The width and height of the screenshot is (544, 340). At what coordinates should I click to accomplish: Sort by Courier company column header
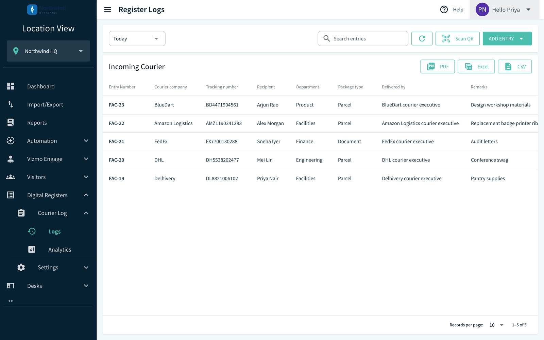coord(170,87)
